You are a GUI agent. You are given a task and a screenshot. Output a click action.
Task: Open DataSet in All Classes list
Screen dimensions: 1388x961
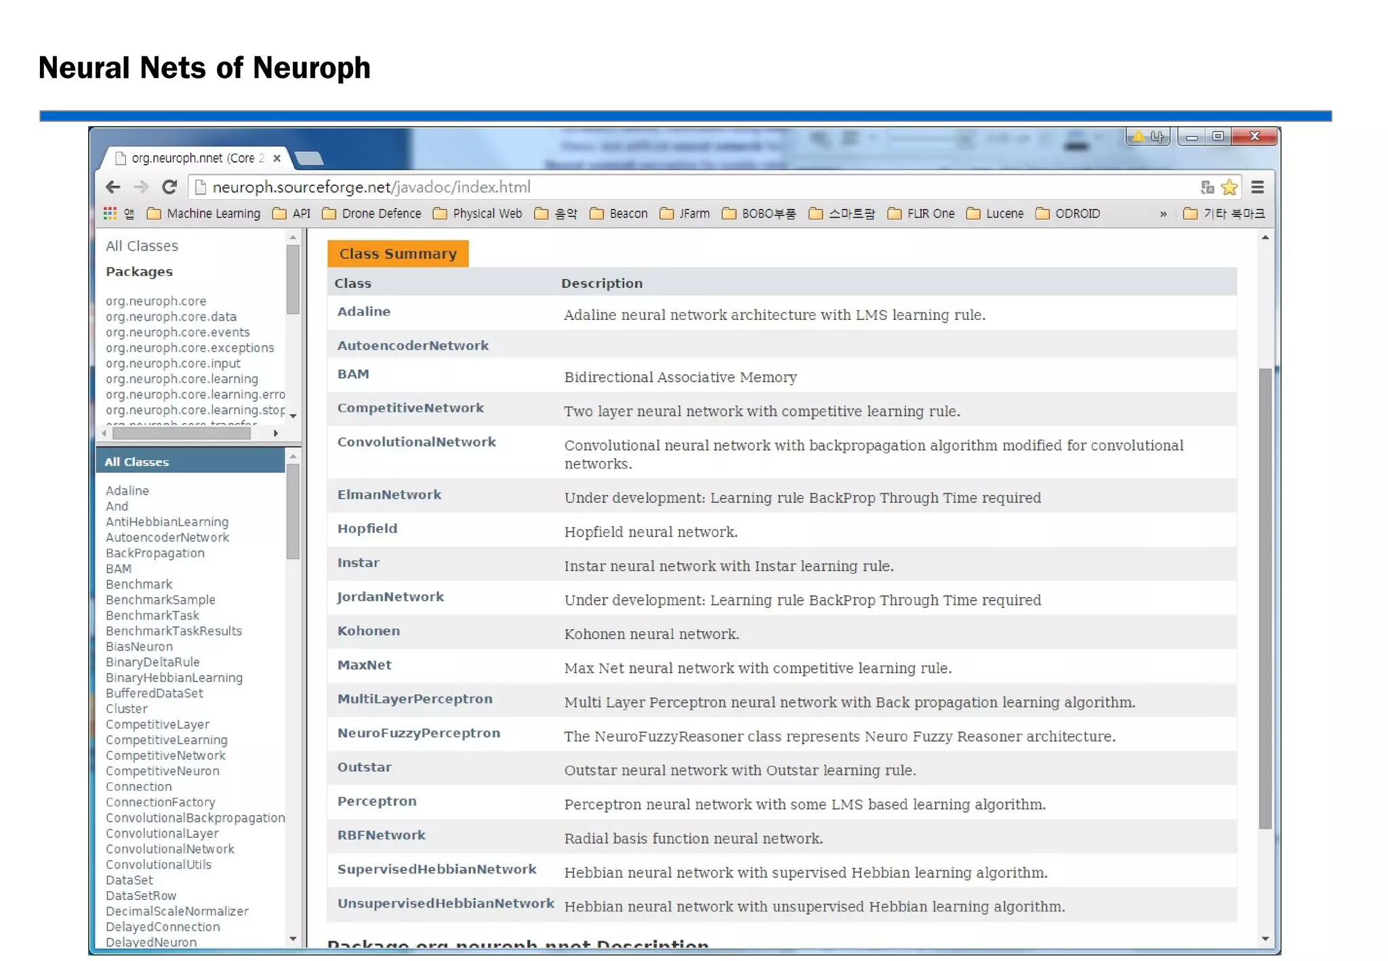coord(129,880)
